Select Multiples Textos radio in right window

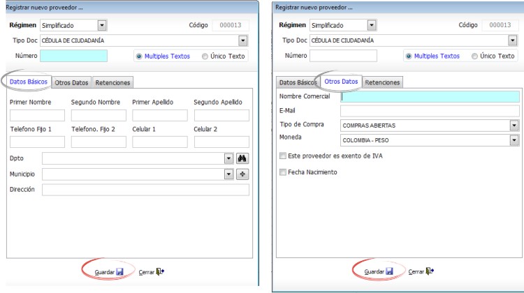(x=409, y=56)
